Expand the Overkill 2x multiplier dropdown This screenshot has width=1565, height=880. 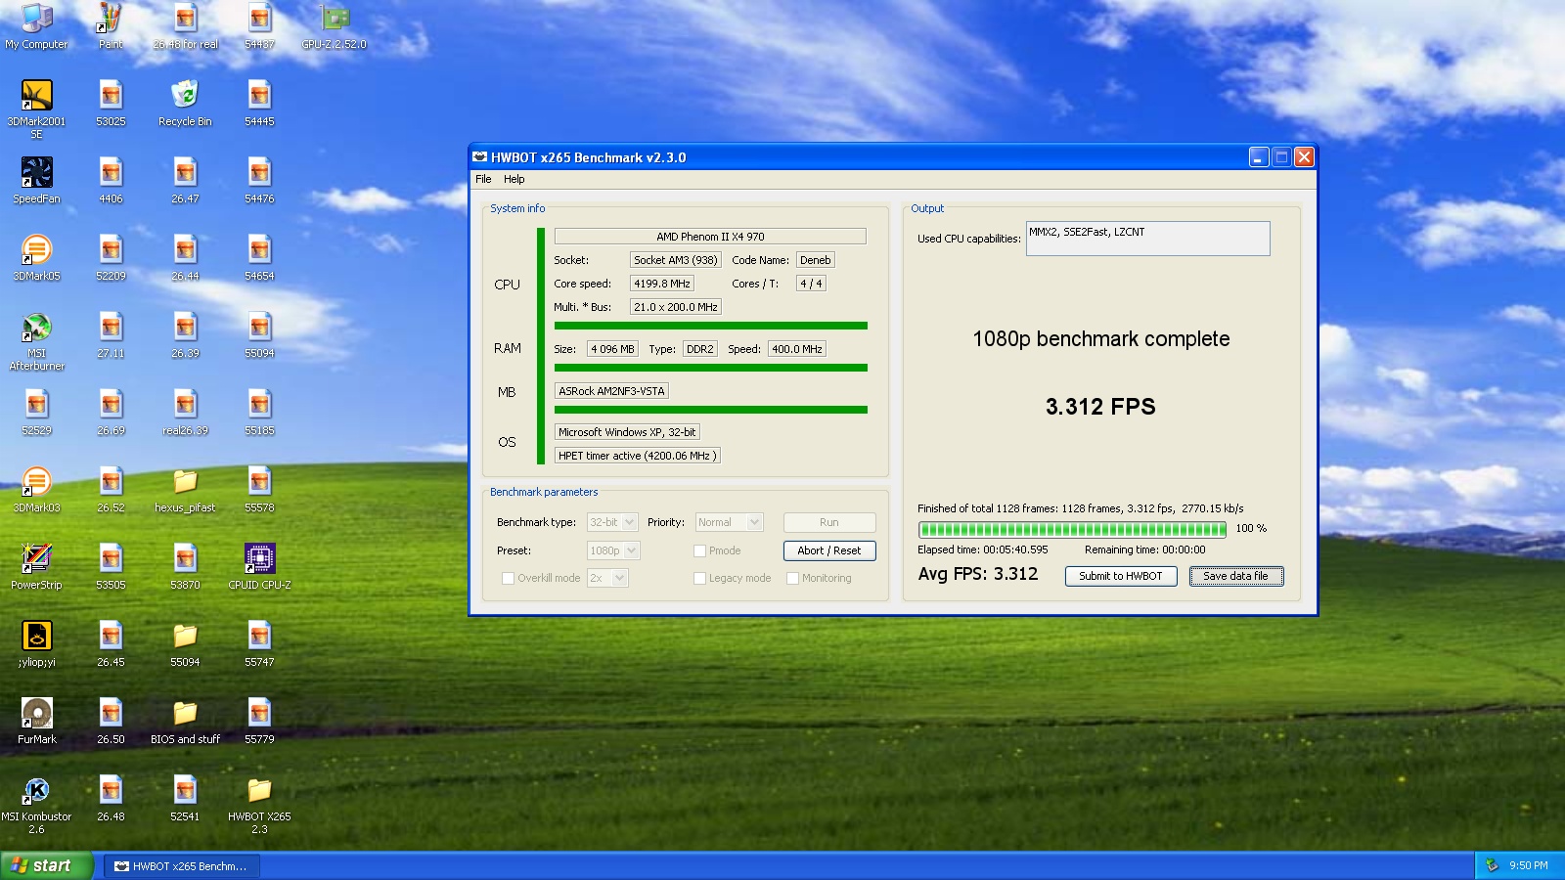[x=607, y=578]
